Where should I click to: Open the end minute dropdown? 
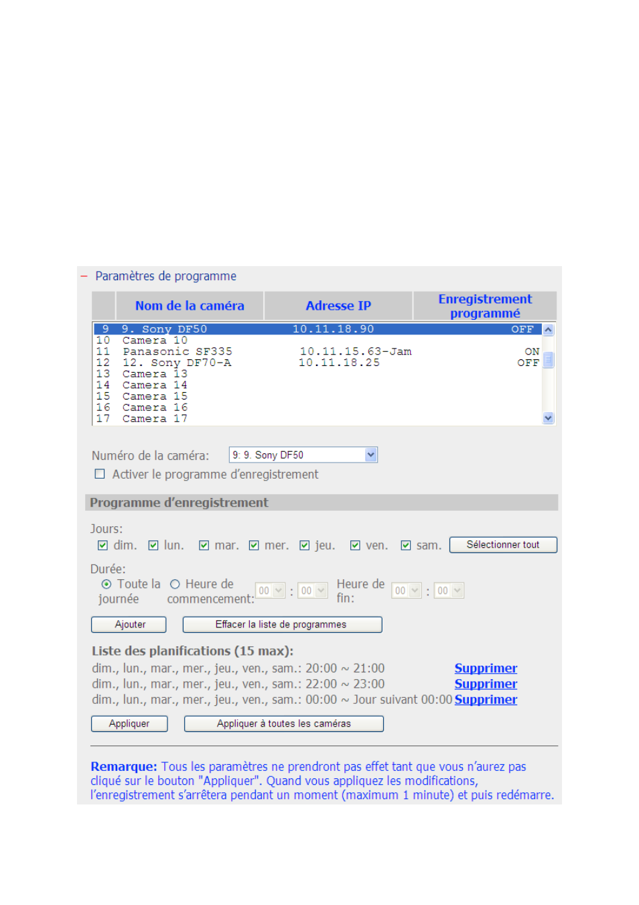[449, 591]
